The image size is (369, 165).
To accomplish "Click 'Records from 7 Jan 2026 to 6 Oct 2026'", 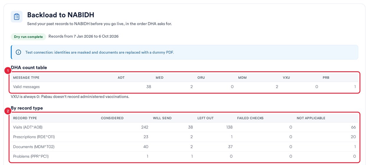I will point(84,37).
